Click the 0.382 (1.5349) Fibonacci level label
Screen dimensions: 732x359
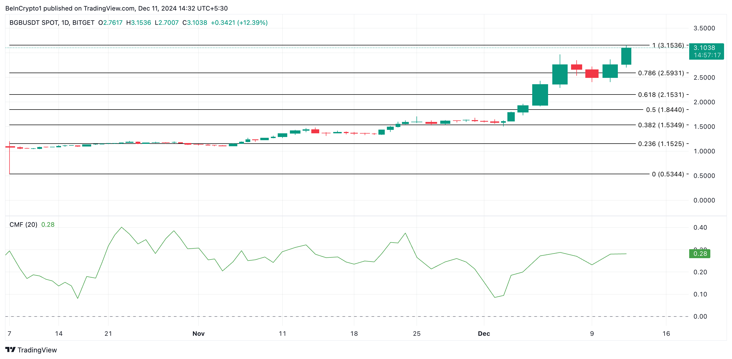pyautogui.click(x=661, y=125)
